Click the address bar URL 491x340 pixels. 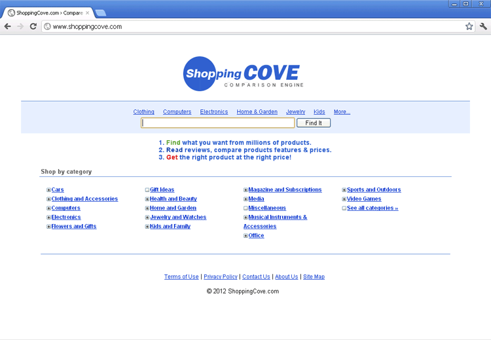tap(87, 27)
